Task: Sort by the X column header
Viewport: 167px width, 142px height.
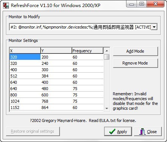Action: (25, 51)
